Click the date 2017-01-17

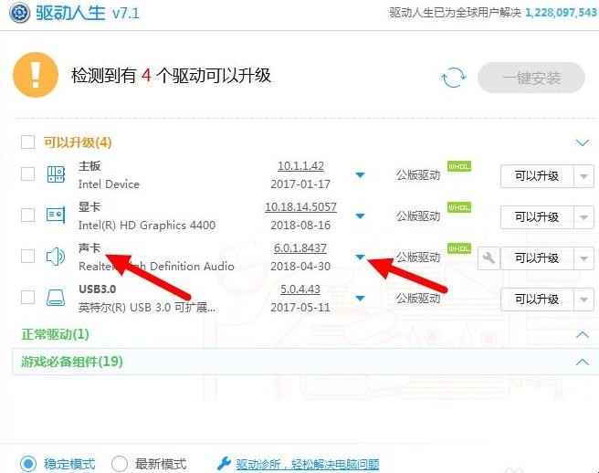coord(300,184)
